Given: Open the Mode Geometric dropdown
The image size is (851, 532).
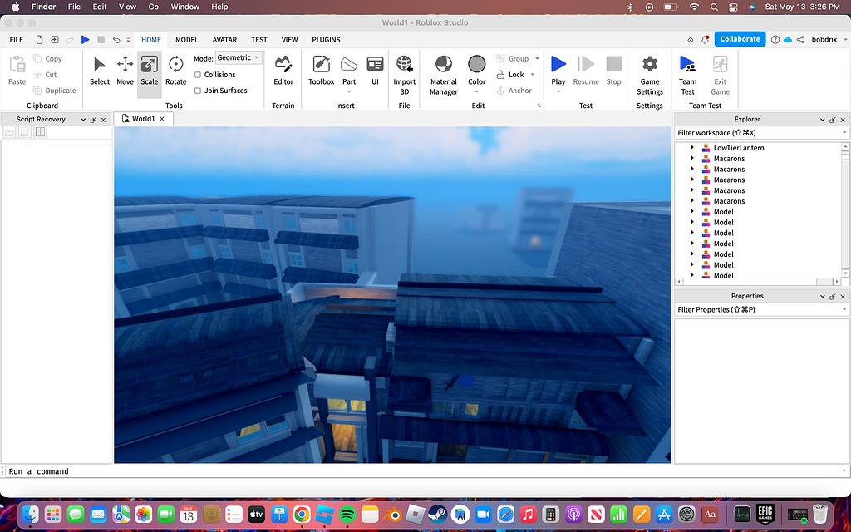Looking at the screenshot, I should (x=239, y=57).
